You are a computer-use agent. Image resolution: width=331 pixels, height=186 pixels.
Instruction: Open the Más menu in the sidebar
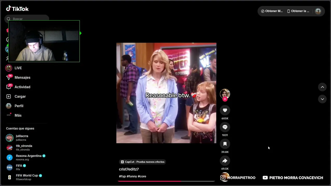(14, 115)
